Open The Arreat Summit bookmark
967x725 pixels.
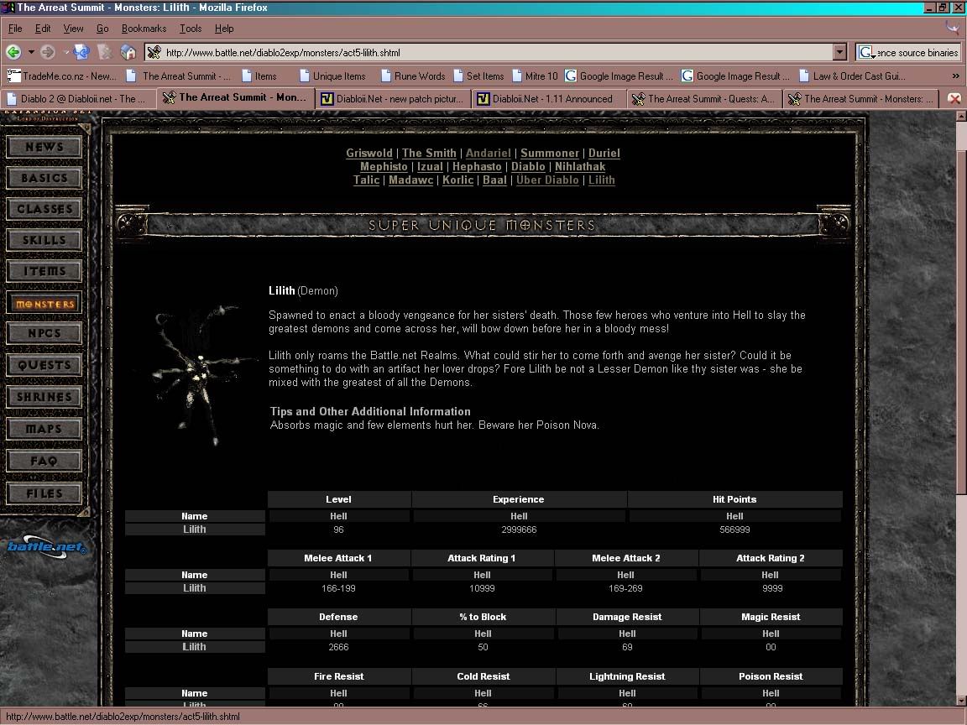(178, 76)
